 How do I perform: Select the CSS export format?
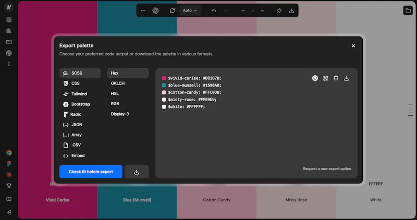(80, 83)
